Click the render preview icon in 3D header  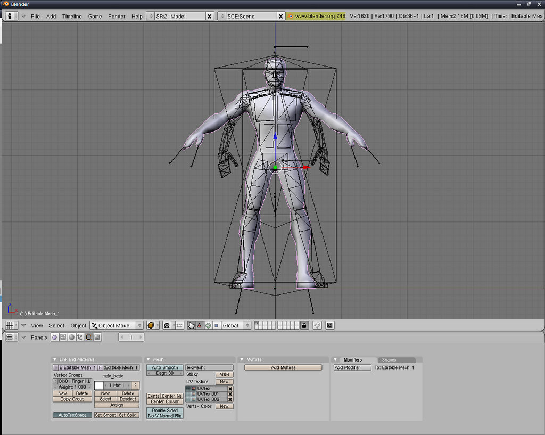[330, 325]
